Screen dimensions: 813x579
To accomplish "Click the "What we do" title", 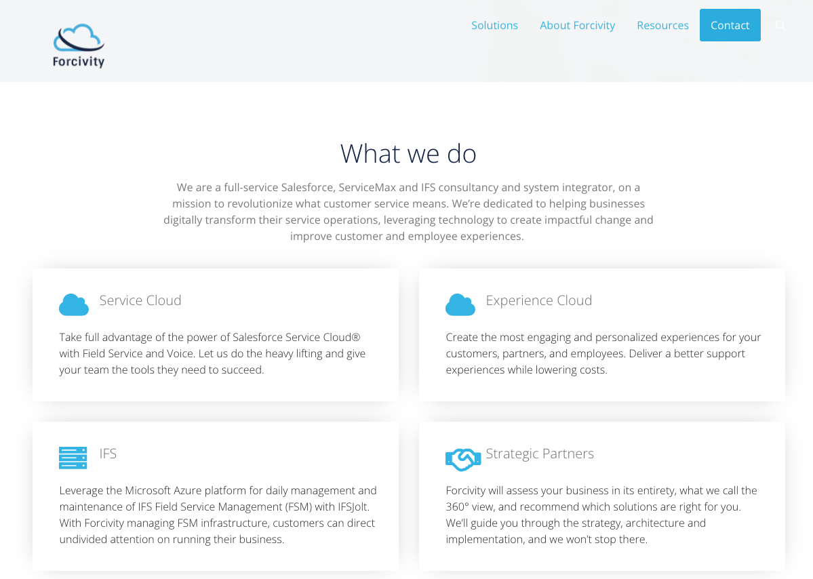I will point(408,153).
